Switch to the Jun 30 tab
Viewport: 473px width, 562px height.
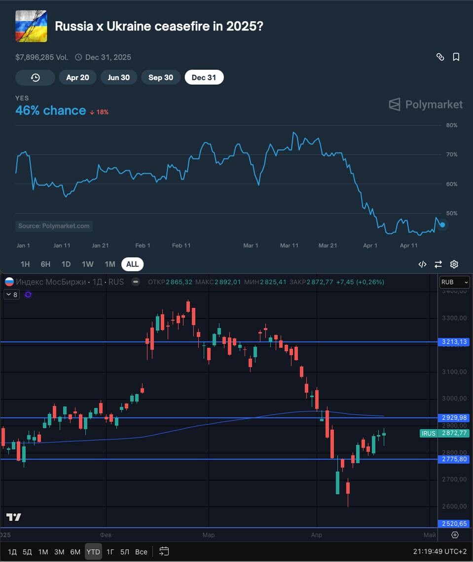point(118,77)
